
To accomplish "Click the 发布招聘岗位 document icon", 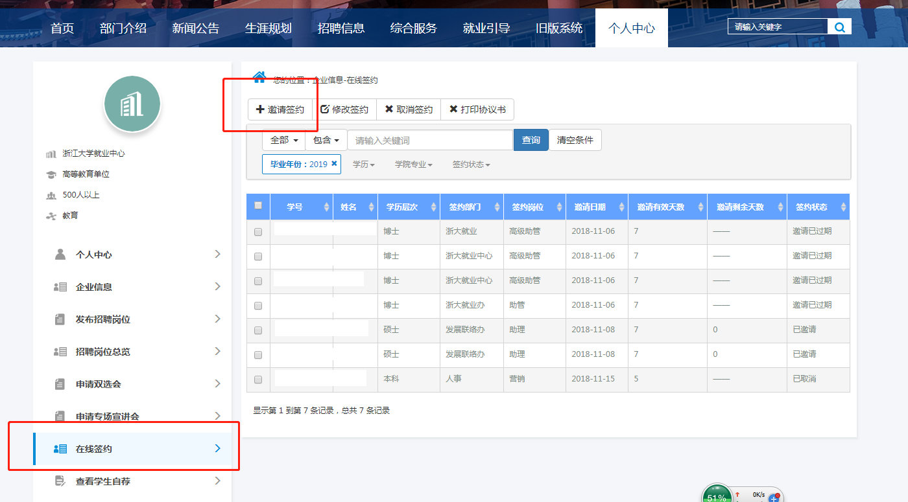I will 60,319.
